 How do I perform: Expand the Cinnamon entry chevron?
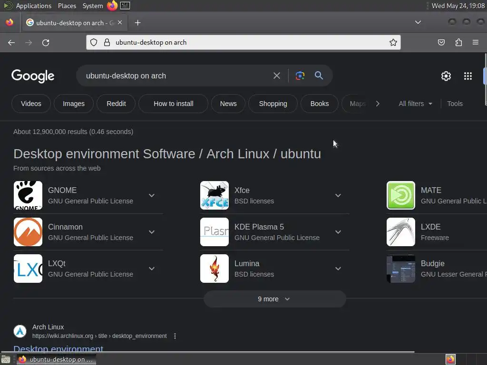pyautogui.click(x=152, y=232)
